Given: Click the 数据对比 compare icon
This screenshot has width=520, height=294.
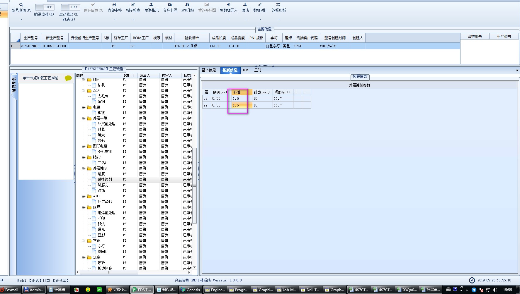Looking at the screenshot, I should tap(260, 5).
